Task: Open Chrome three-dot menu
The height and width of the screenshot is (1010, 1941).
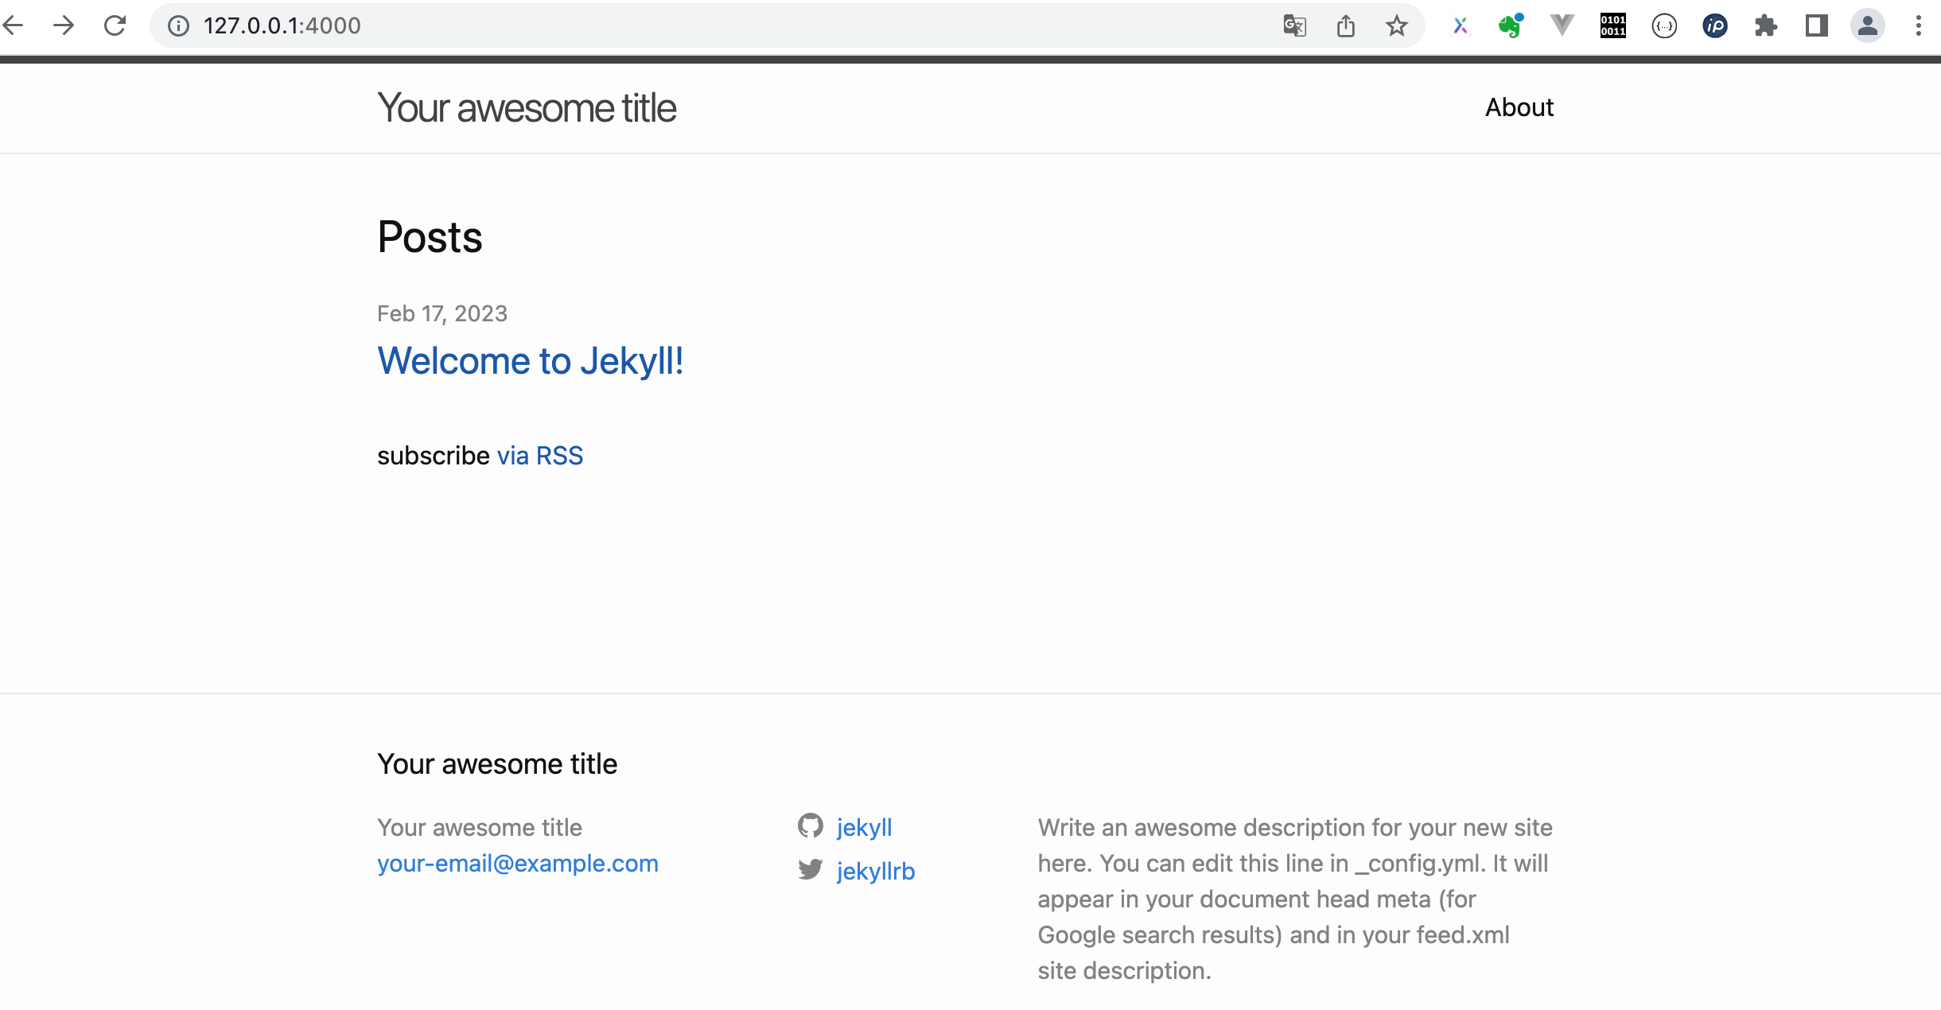Action: click(1919, 26)
